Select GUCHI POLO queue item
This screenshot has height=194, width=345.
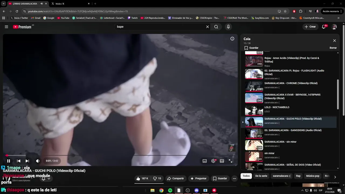289,122
